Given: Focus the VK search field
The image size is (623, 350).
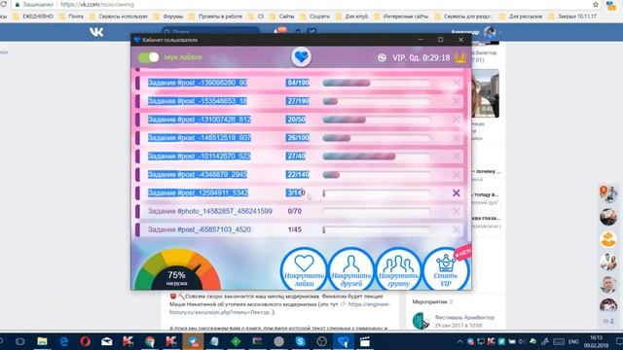Looking at the screenshot, I should 210,32.
